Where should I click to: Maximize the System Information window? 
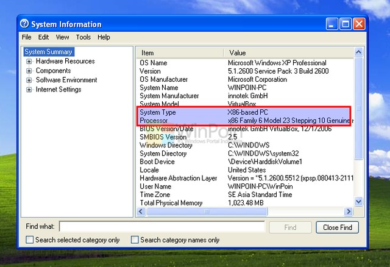[x=346, y=24]
